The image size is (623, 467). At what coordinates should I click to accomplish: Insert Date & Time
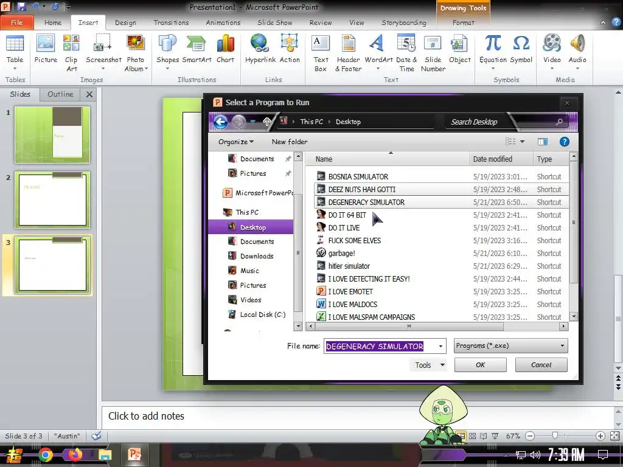[x=406, y=53]
